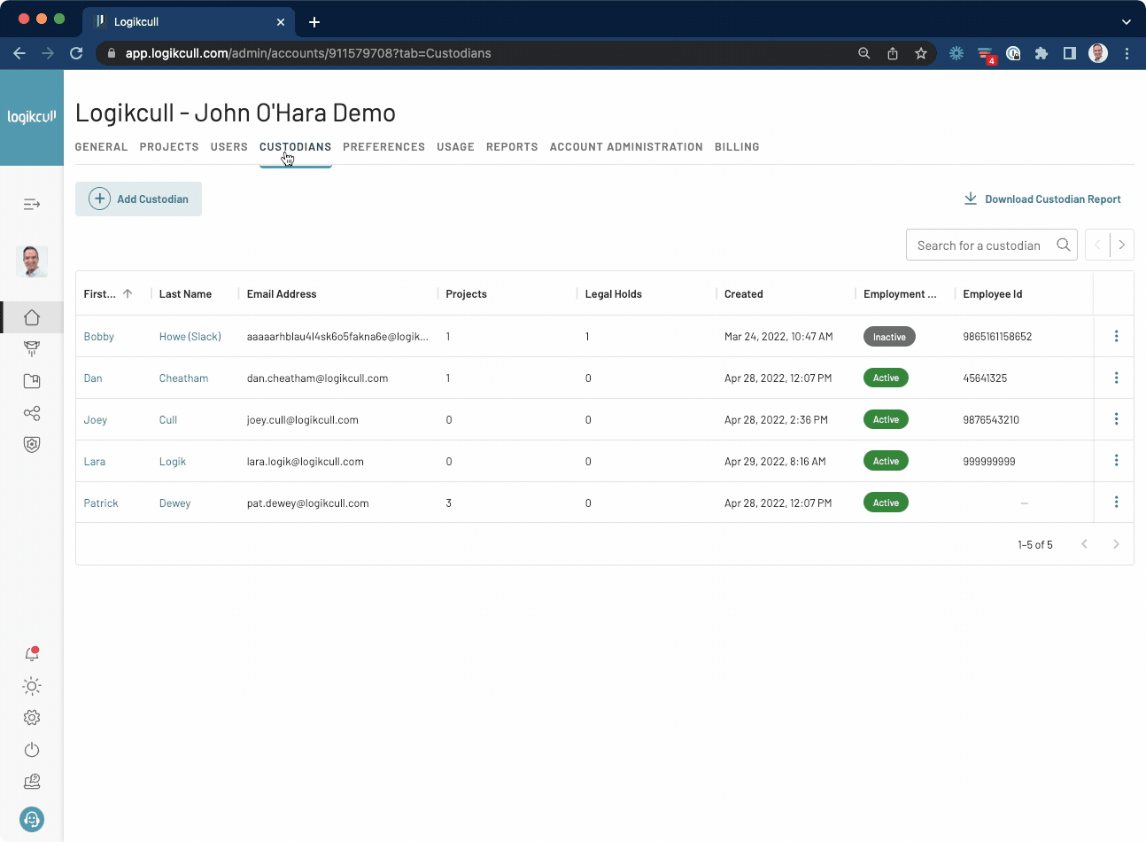Switch to the General tab

[x=101, y=147]
